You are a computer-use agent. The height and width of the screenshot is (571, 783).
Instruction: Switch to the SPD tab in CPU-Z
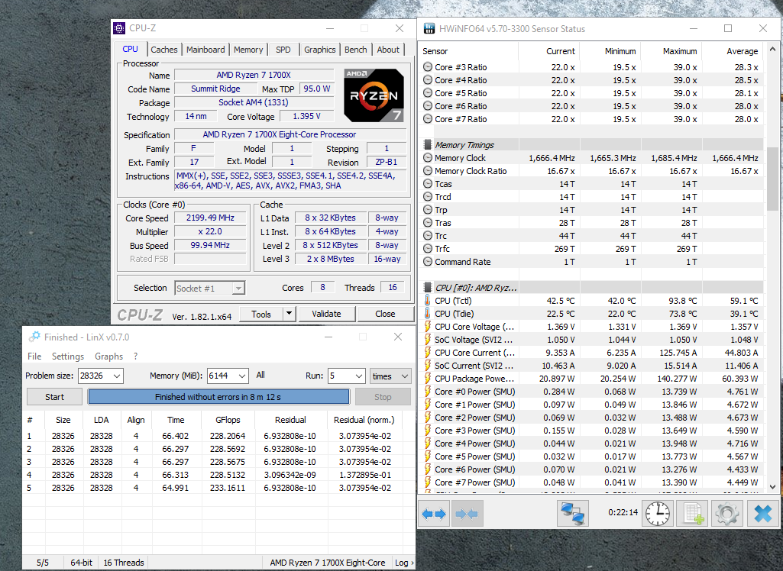coord(283,50)
